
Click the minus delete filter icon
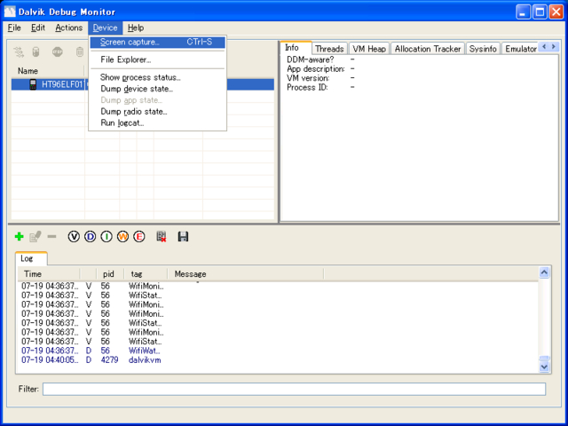pos(51,237)
